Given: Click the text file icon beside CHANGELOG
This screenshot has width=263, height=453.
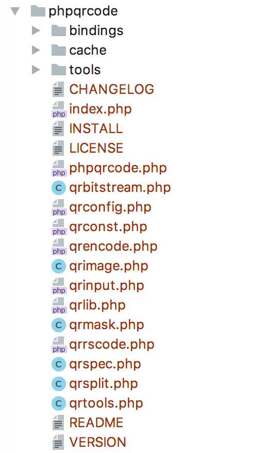Looking at the screenshot, I should pyautogui.click(x=58, y=89).
